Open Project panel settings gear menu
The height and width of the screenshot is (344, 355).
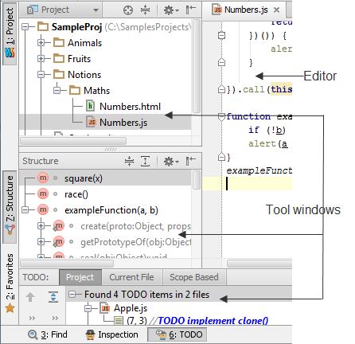click(171, 10)
